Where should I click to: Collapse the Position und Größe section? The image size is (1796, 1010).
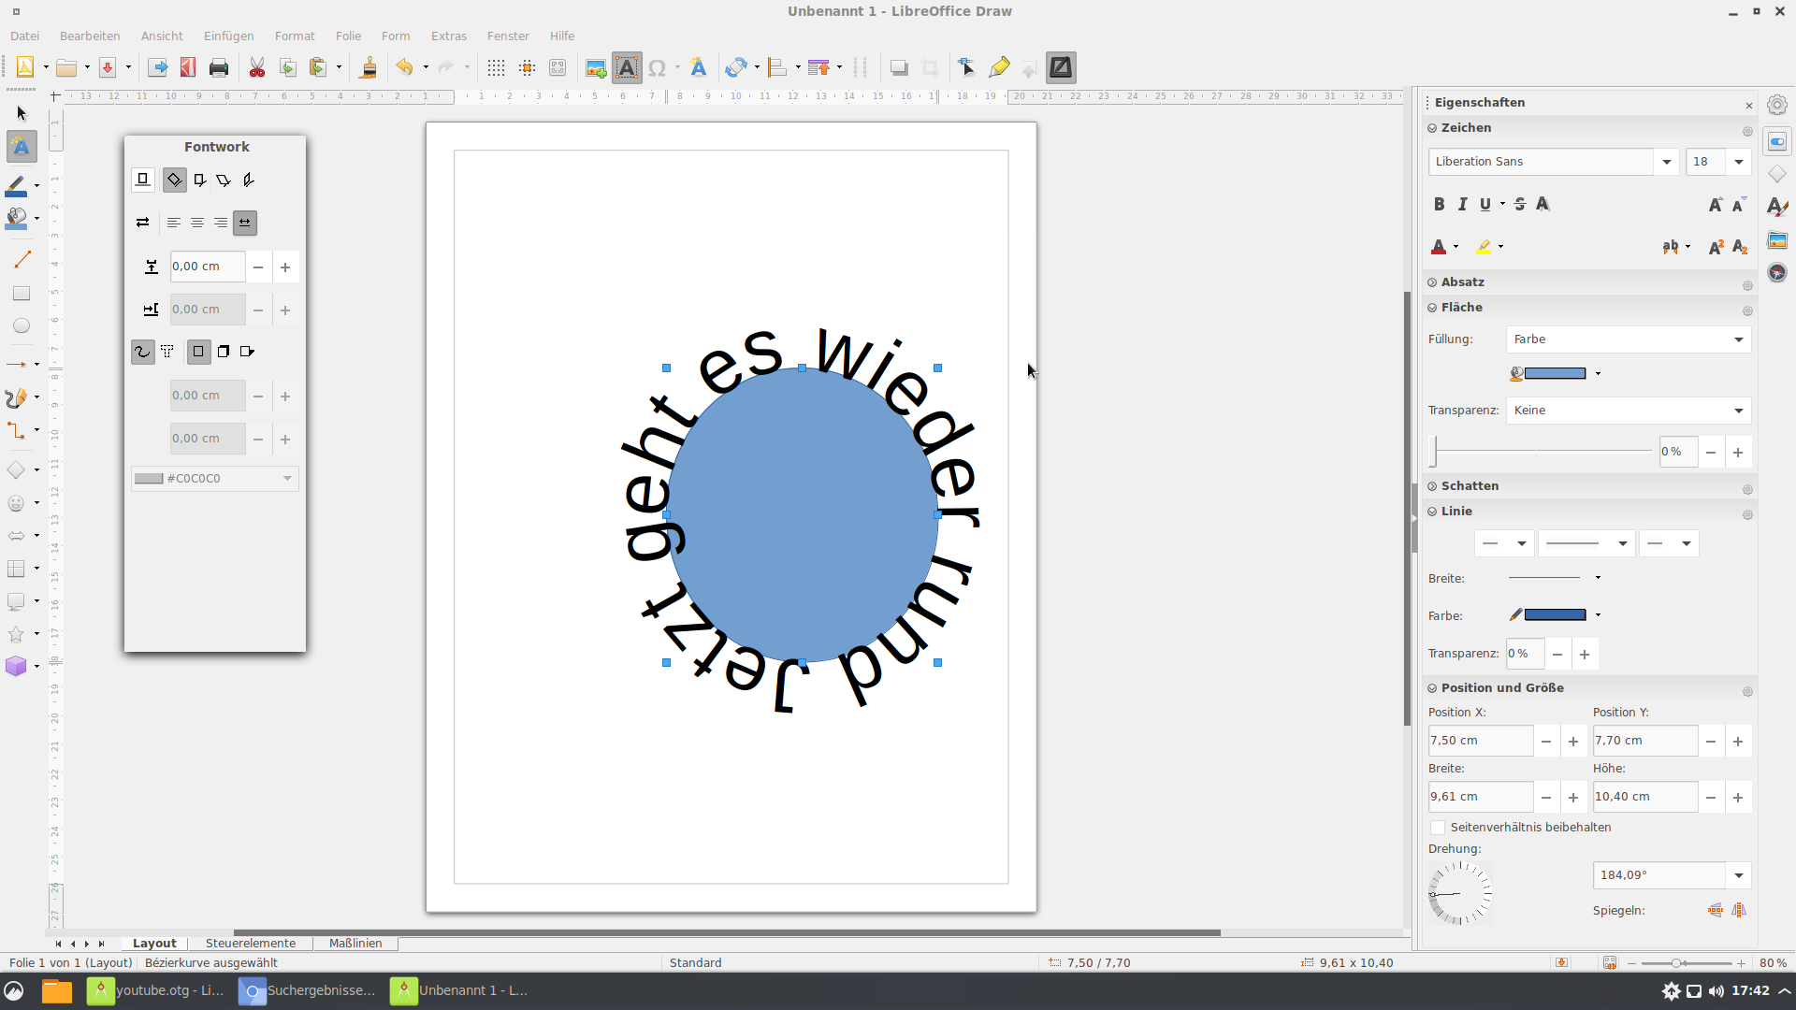1432,688
